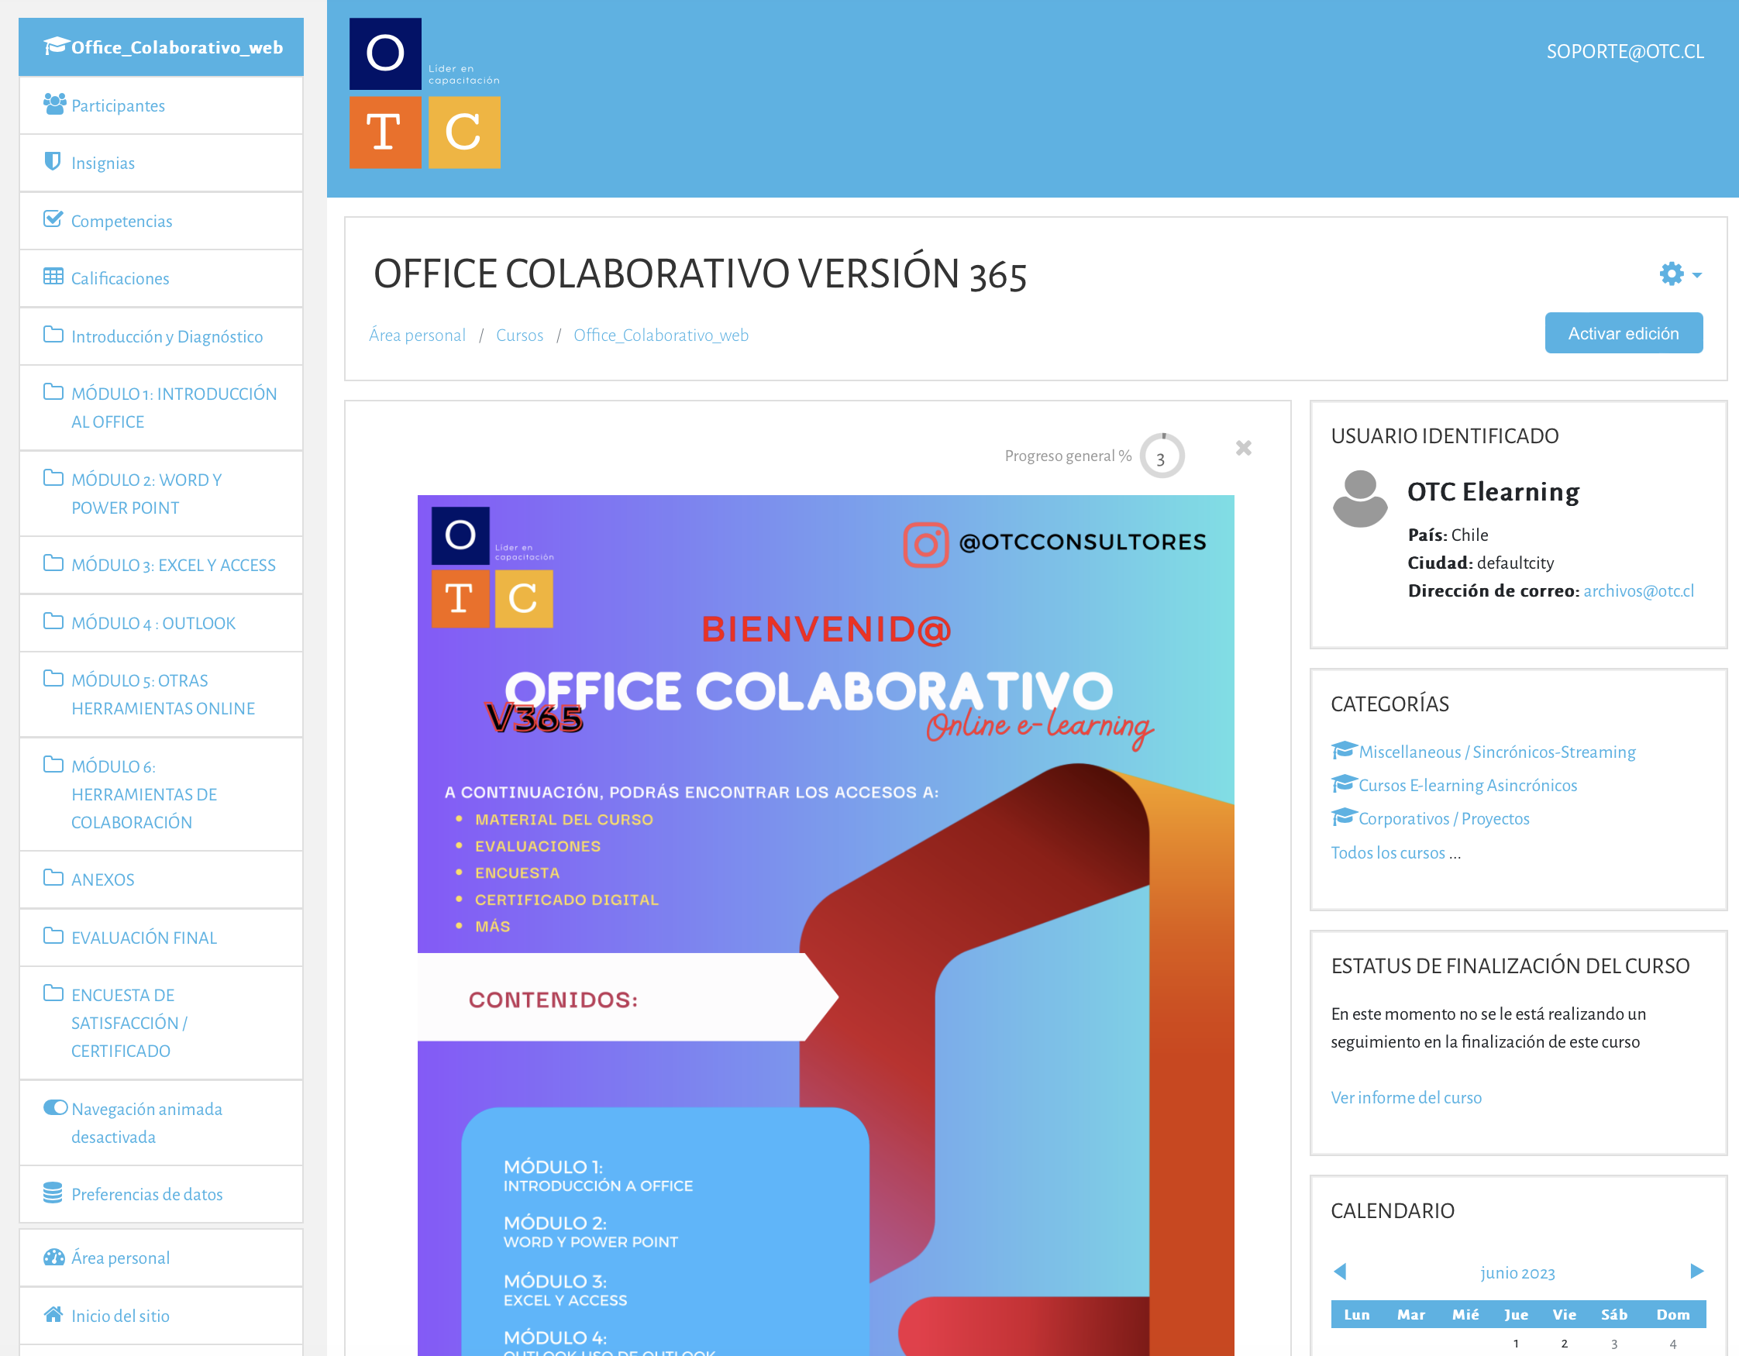Open MÓDULO 4 : OUTLOOK section
The height and width of the screenshot is (1356, 1739).
[161, 623]
